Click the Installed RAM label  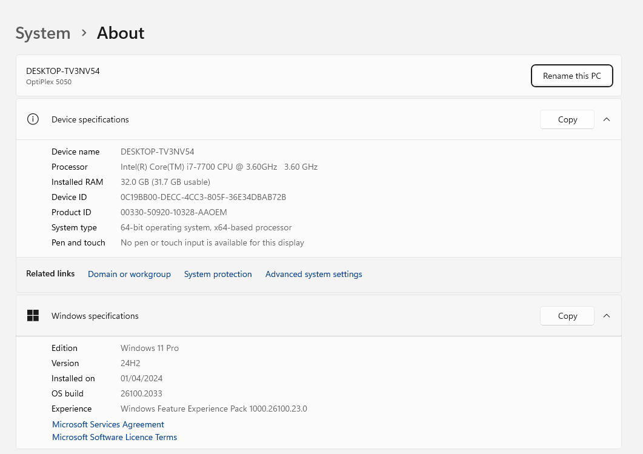(78, 182)
